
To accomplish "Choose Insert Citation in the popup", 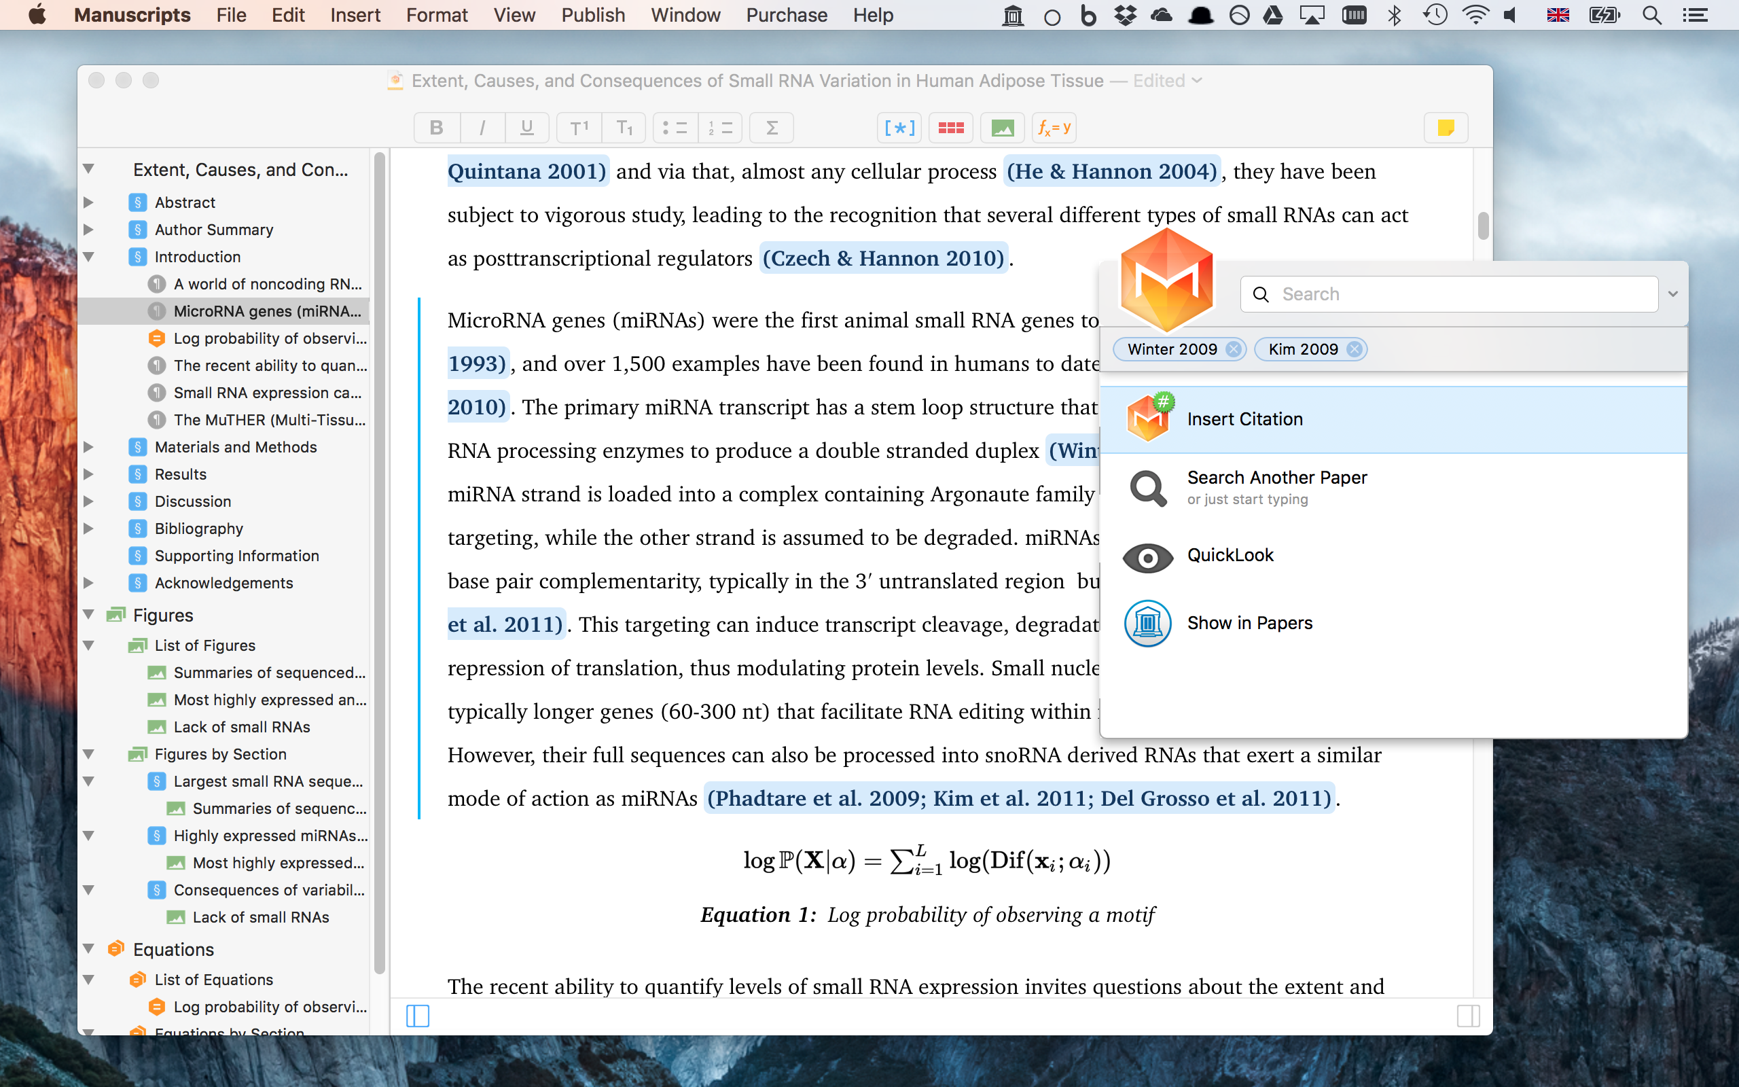I will (1393, 419).
